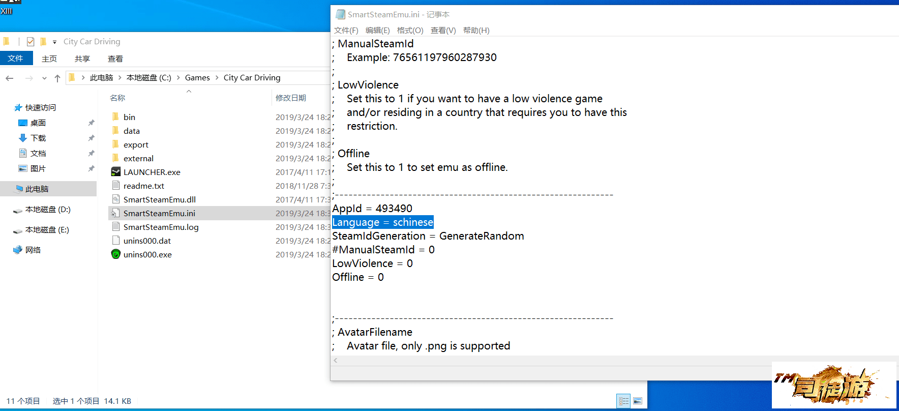Open Downloads (下载) in quick access
Viewport: 899px width, 411px height.
[38, 138]
